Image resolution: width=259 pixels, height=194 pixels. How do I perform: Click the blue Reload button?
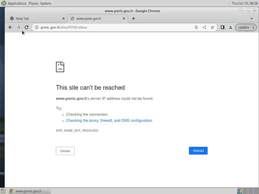click(198, 151)
